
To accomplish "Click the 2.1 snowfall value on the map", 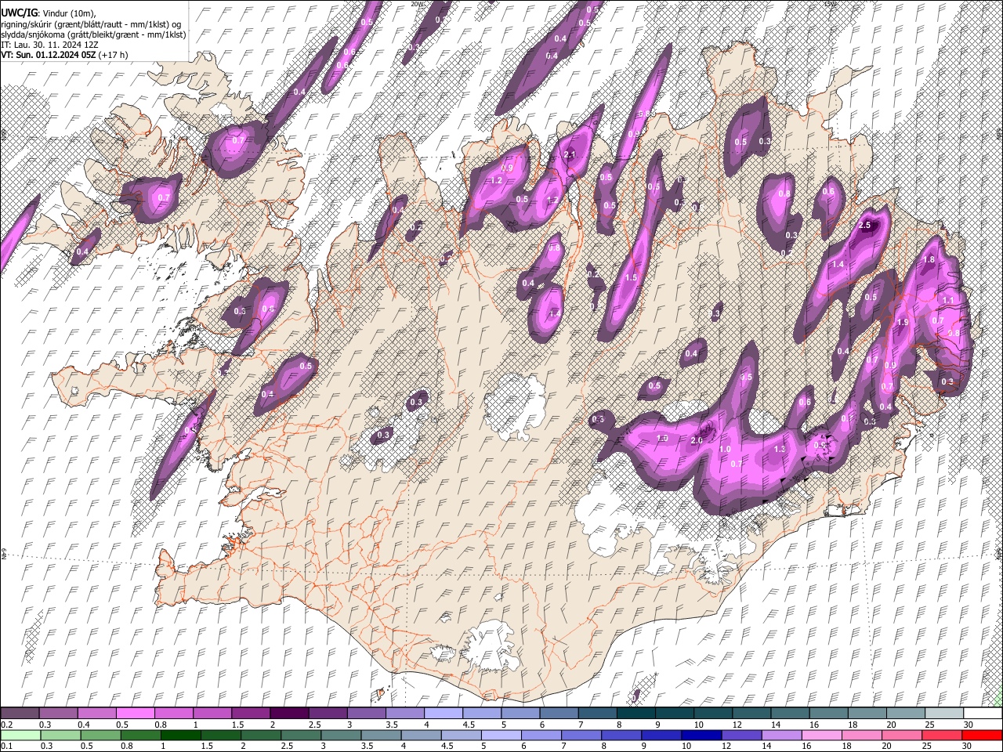I will (x=570, y=155).
